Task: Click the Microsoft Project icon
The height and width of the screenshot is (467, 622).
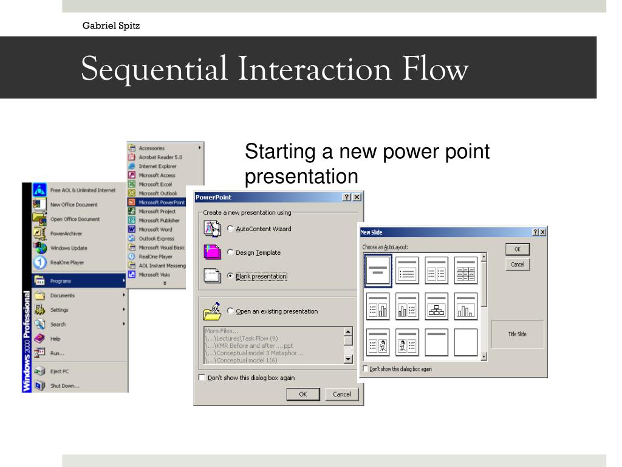Action: (132, 211)
